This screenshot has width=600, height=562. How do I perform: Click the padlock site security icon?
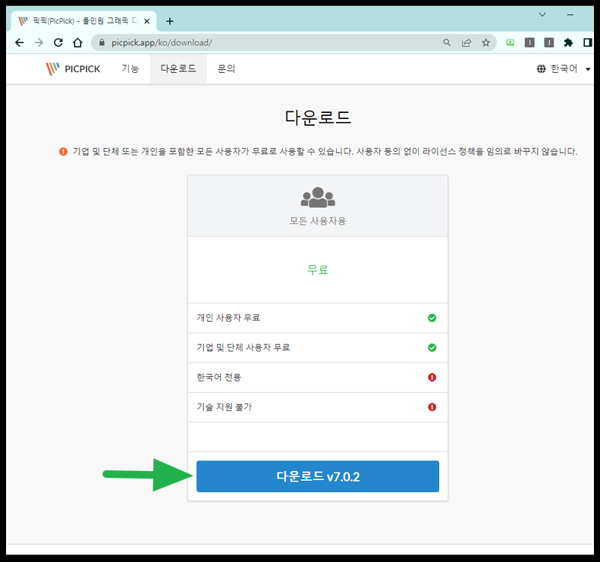pos(102,42)
